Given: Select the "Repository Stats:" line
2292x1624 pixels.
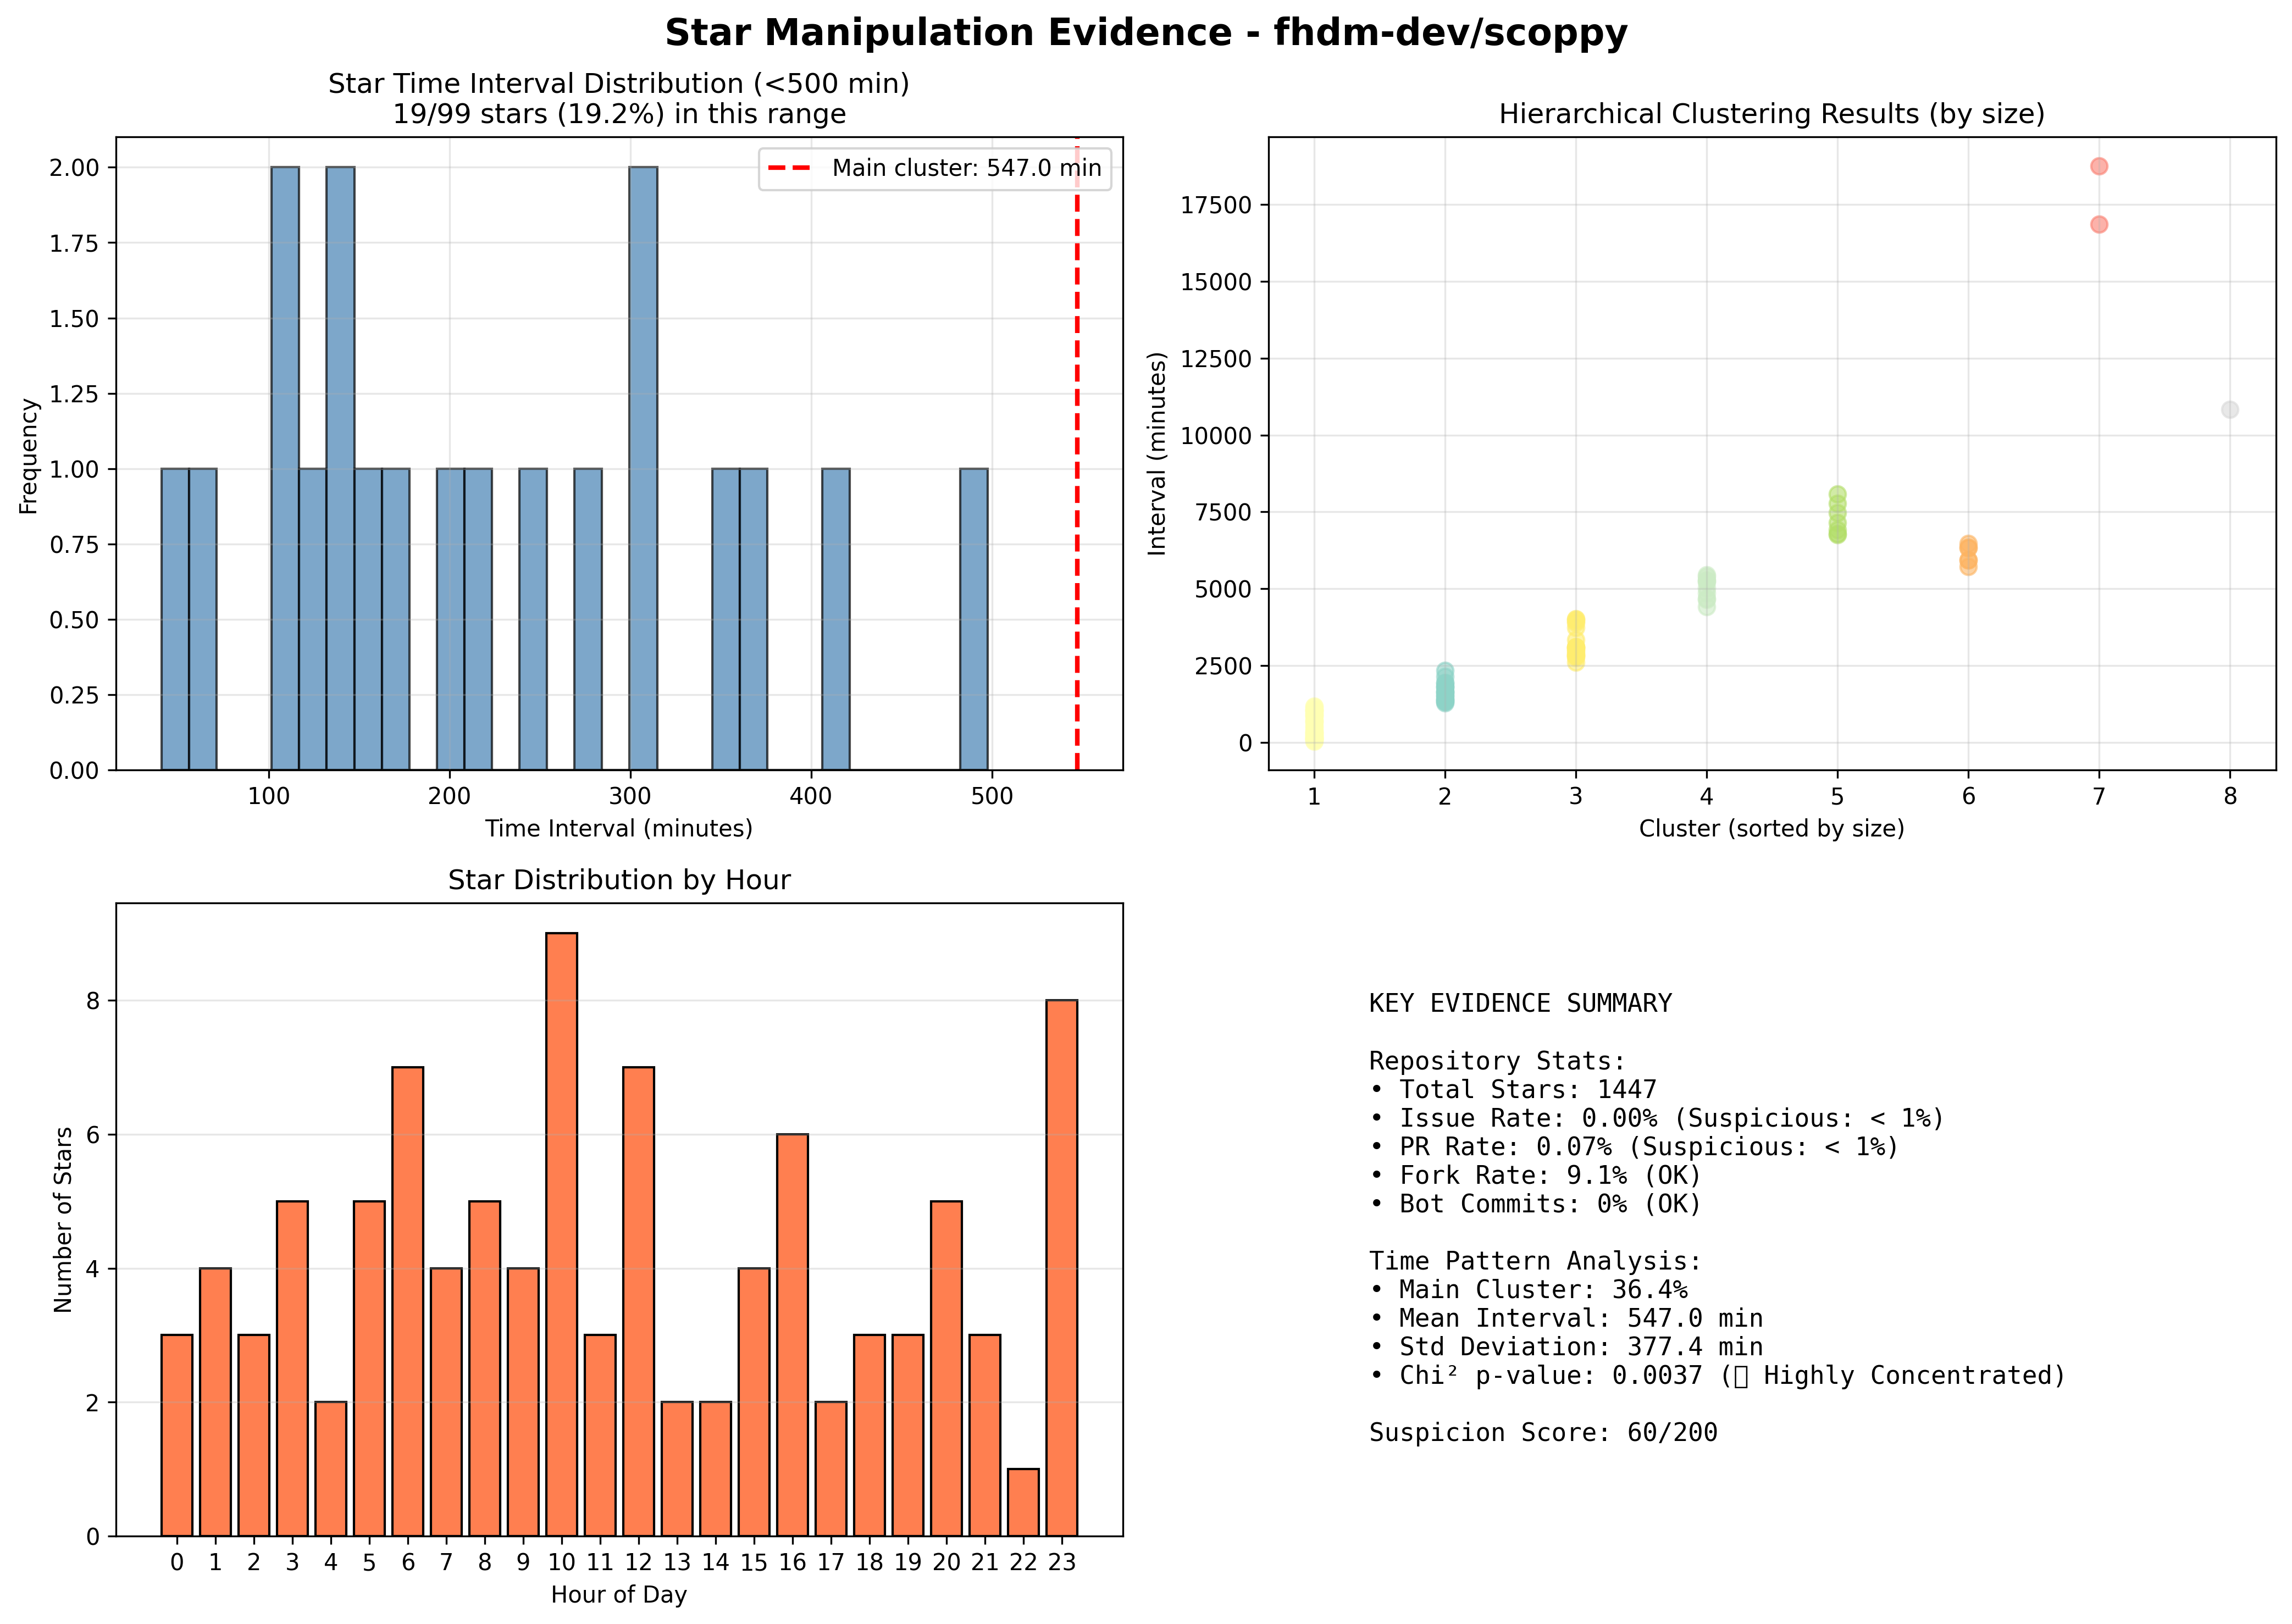Looking at the screenshot, I should 1497,1061.
